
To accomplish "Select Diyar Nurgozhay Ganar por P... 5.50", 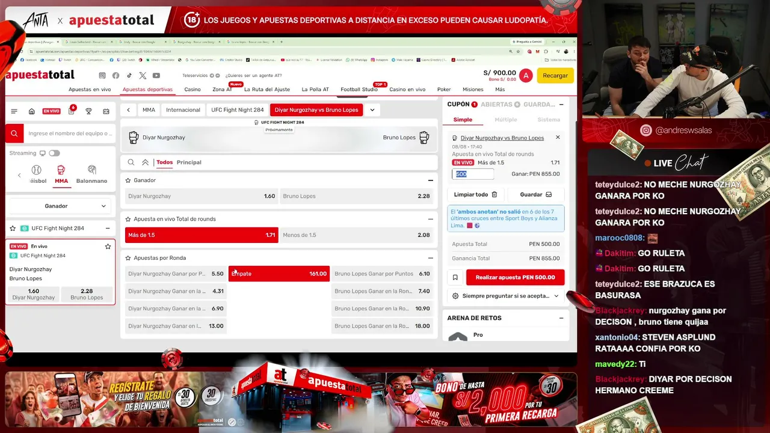I will pyautogui.click(x=176, y=274).
